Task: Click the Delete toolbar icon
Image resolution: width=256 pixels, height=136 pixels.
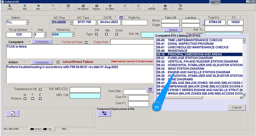Action: click(68, 7)
